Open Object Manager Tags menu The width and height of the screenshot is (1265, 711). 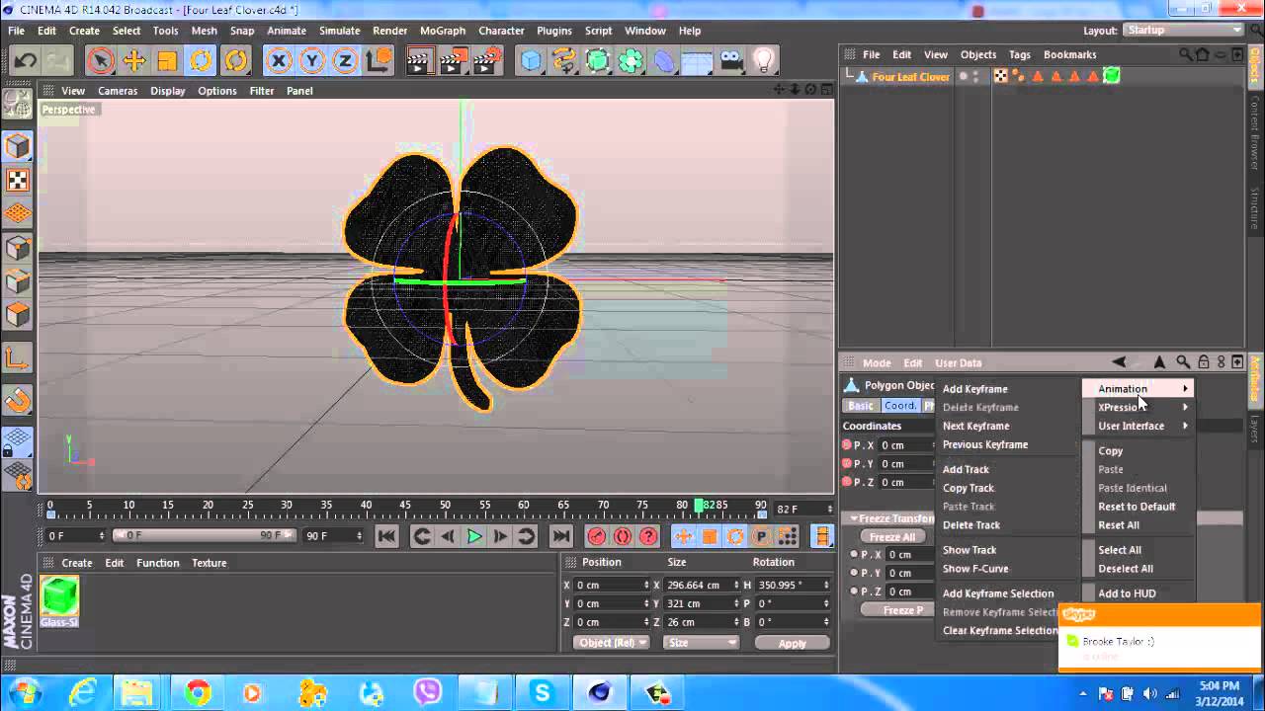(x=1019, y=54)
